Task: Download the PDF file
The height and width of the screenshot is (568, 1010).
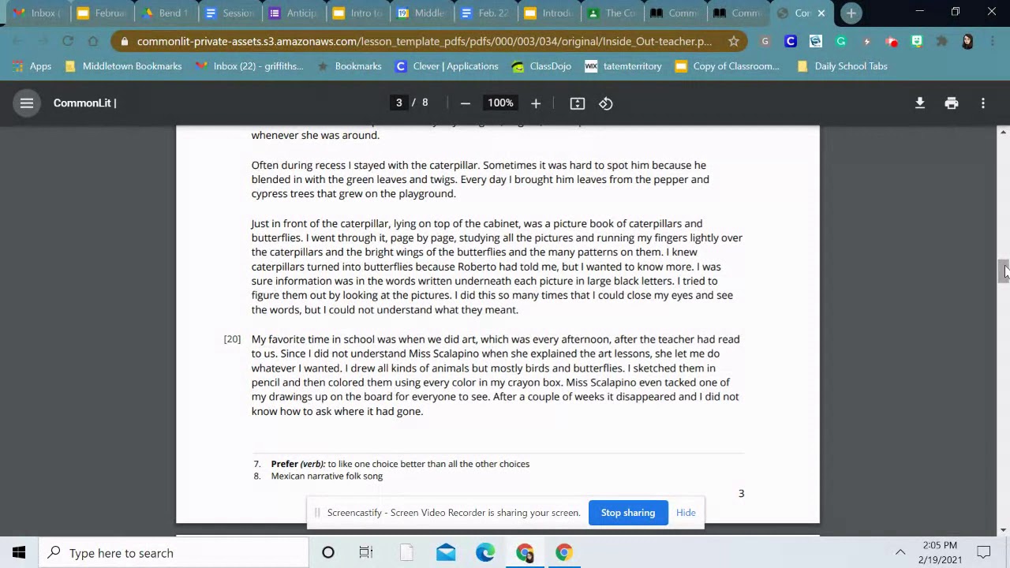Action: [x=920, y=103]
